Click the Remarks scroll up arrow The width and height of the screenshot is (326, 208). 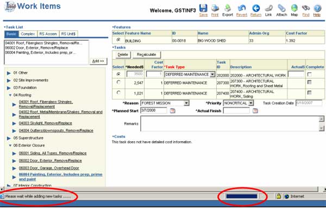tap(322, 119)
